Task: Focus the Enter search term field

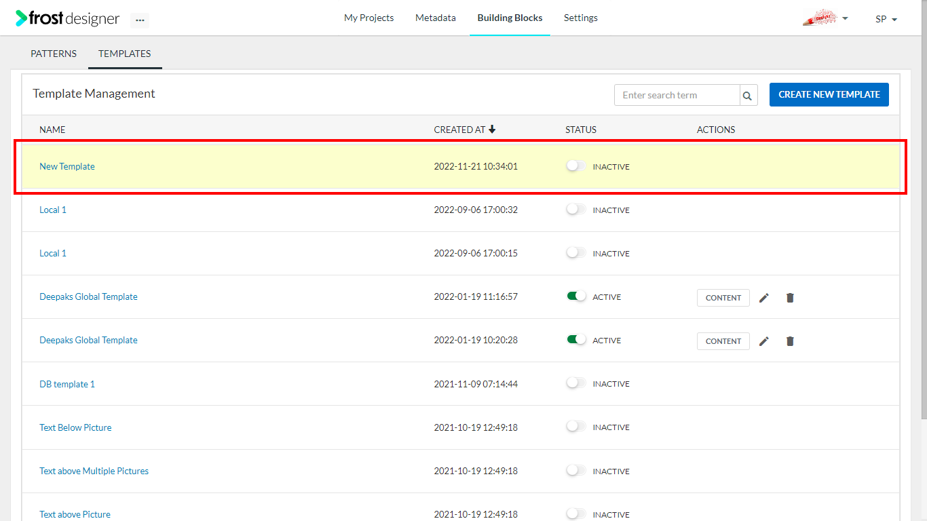Action: (677, 95)
